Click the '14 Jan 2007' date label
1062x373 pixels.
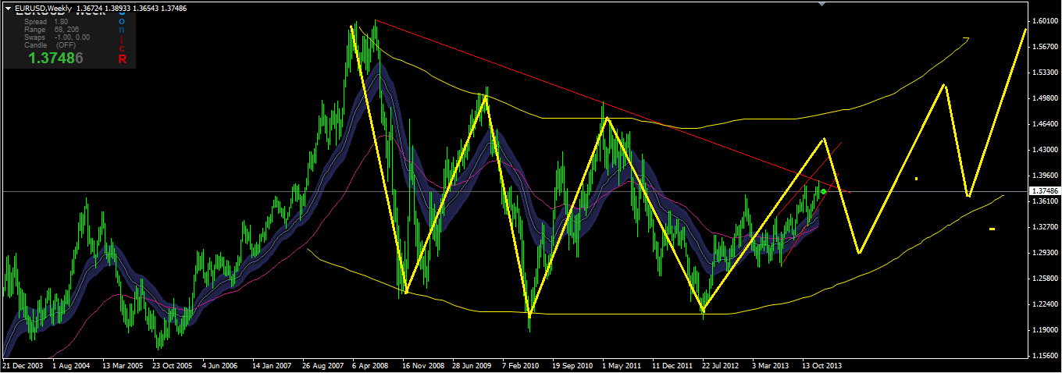click(272, 365)
